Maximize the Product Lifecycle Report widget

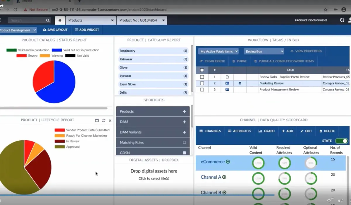[97, 120]
